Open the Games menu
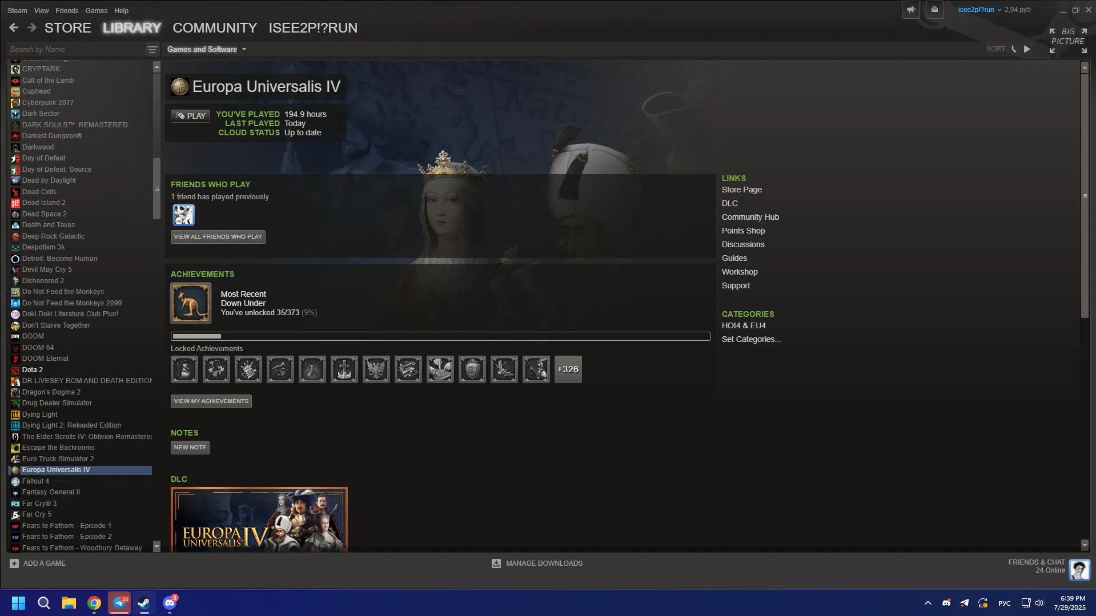The image size is (1096, 616). (96, 10)
